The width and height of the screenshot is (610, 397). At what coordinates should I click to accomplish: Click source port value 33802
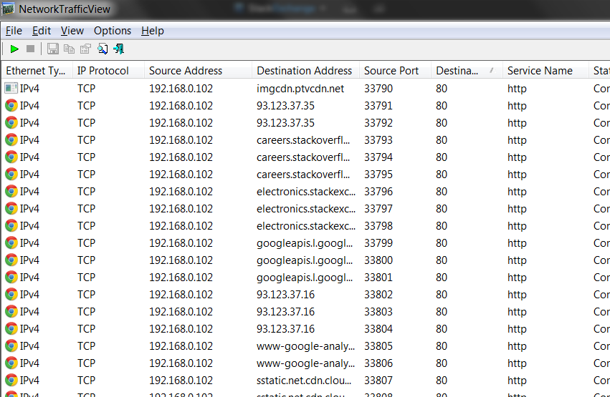378,294
